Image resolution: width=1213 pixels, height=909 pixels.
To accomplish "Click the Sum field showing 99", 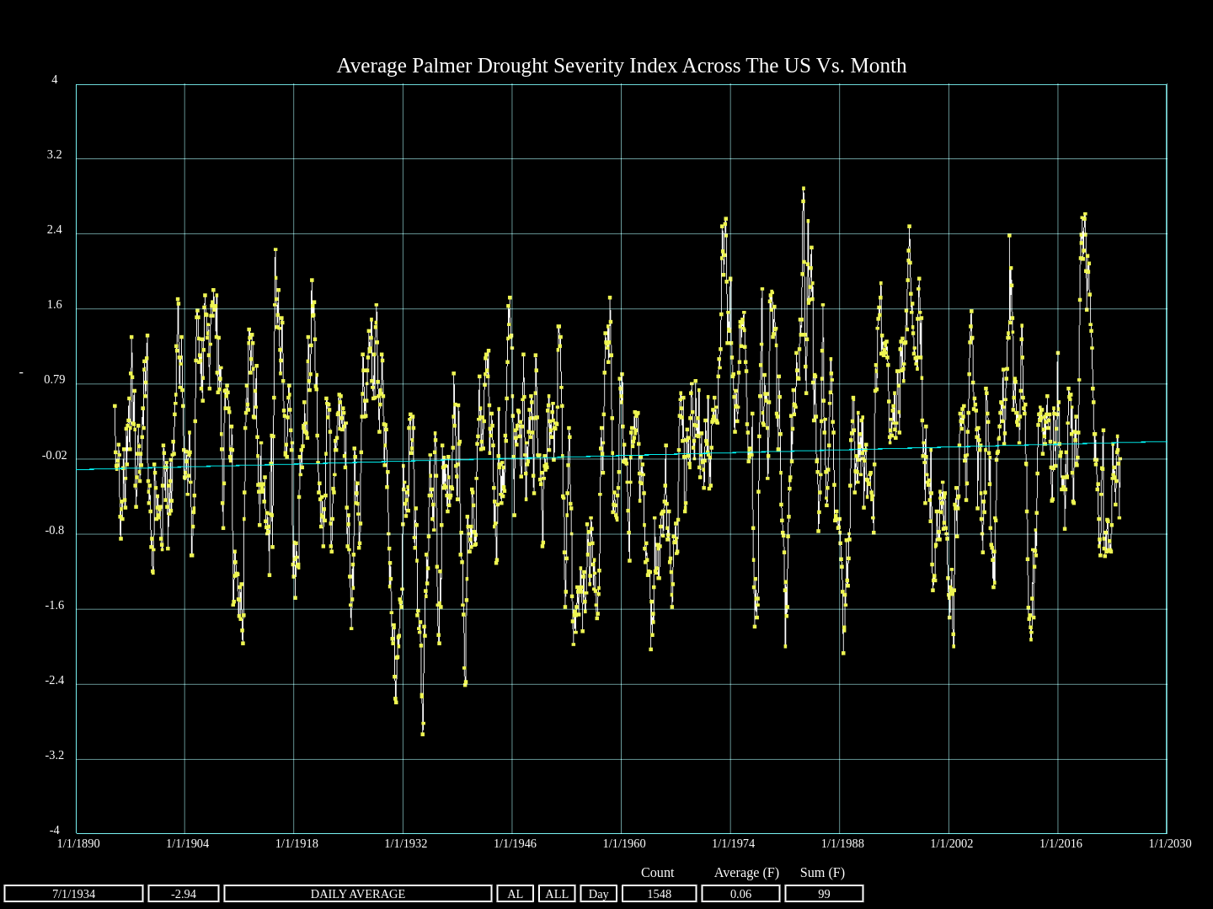I will [824, 894].
